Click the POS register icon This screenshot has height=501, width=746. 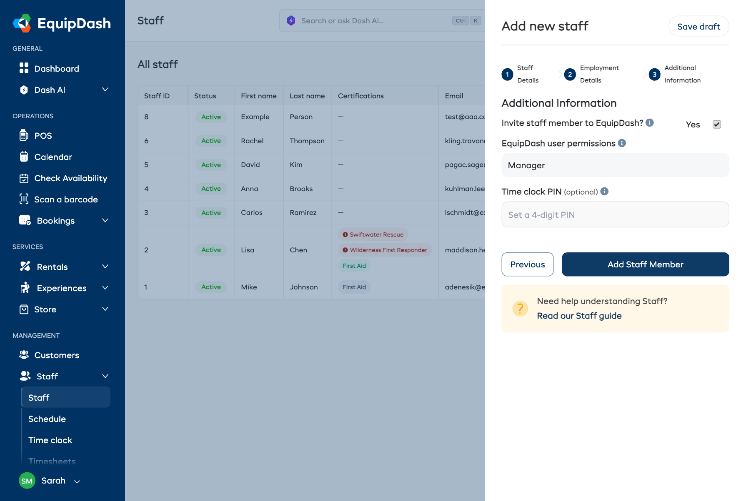tap(24, 135)
